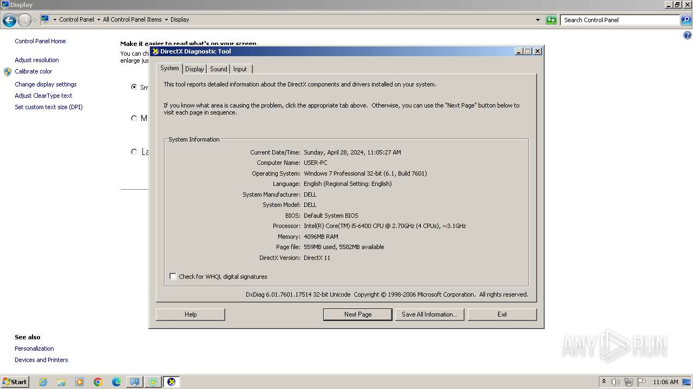The image size is (693, 389).
Task: Click Display breadcrumb segment
Action: point(180,19)
